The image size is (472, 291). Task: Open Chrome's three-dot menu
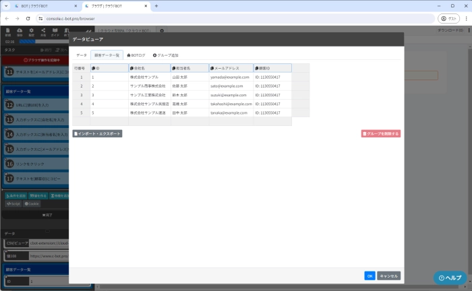pos(465,19)
